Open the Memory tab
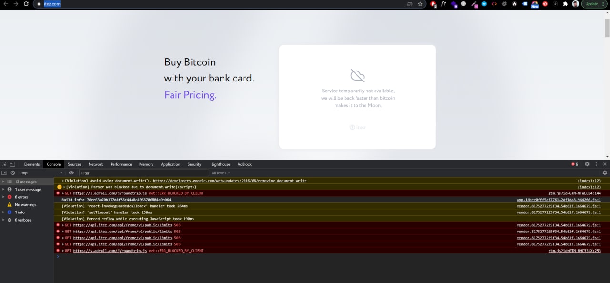Viewport: 610px width, 283px height. coord(146,164)
